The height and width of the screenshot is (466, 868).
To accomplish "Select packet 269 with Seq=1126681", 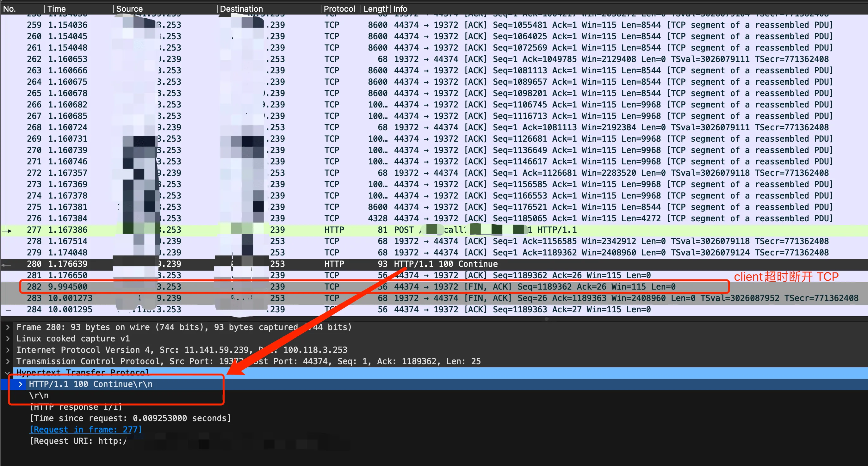I will (434, 139).
